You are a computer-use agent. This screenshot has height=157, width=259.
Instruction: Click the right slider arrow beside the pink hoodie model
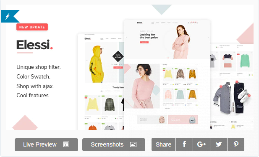click(x=209, y=38)
